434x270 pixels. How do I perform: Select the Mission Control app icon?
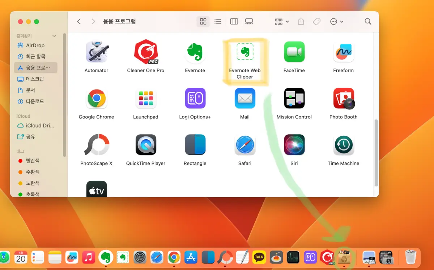pyautogui.click(x=294, y=98)
